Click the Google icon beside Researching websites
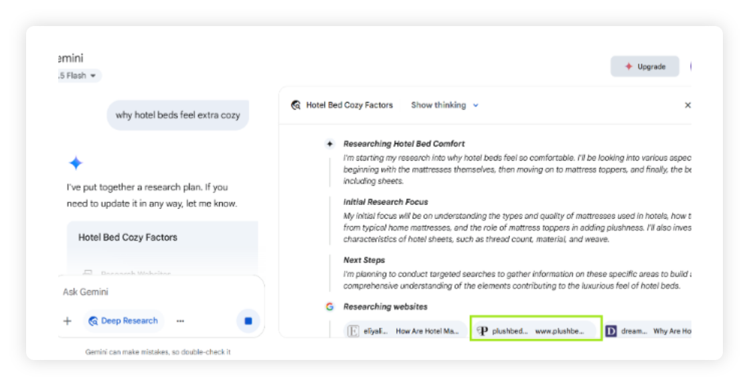Screen dimensions: 749x386 pyautogui.click(x=329, y=307)
